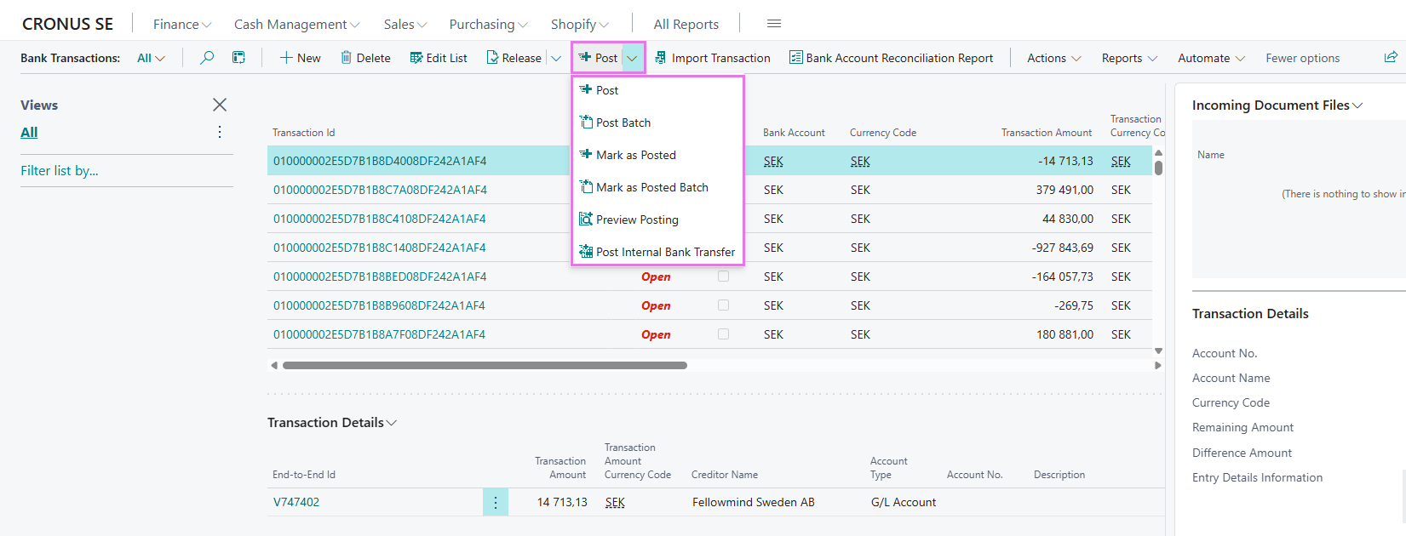This screenshot has width=1406, height=536.
Task: Open the Bank Transactions All filter dropdown
Action: click(x=151, y=58)
